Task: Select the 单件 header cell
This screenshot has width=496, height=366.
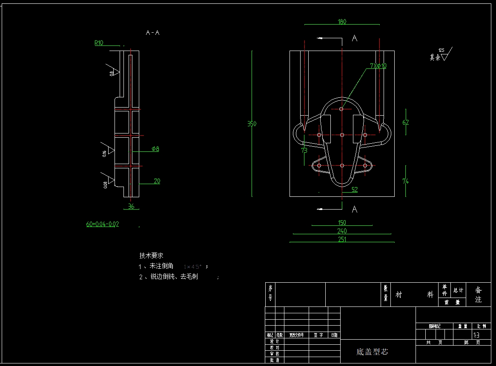Action: (444, 290)
